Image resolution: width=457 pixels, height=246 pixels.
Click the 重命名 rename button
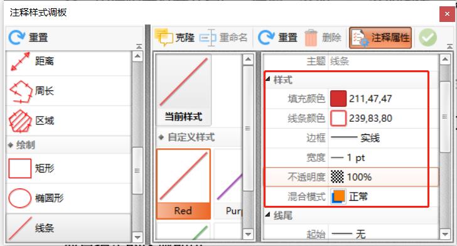point(223,37)
